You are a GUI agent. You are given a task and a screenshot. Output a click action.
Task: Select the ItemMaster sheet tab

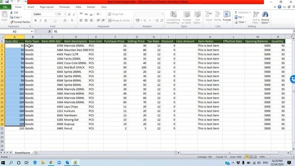(x=23, y=153)
